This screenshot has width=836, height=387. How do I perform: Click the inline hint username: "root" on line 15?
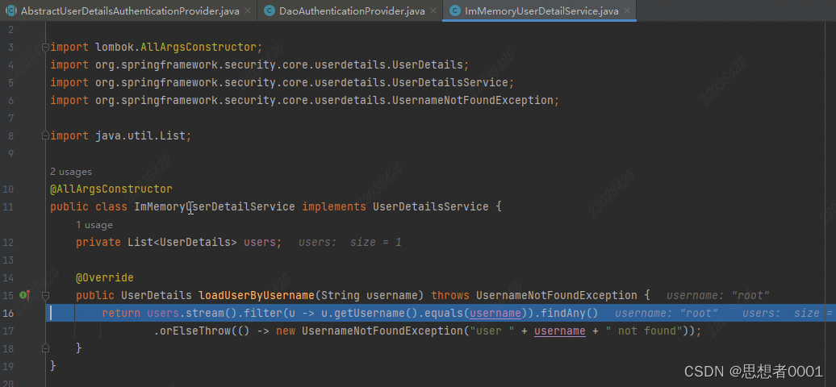718,295
